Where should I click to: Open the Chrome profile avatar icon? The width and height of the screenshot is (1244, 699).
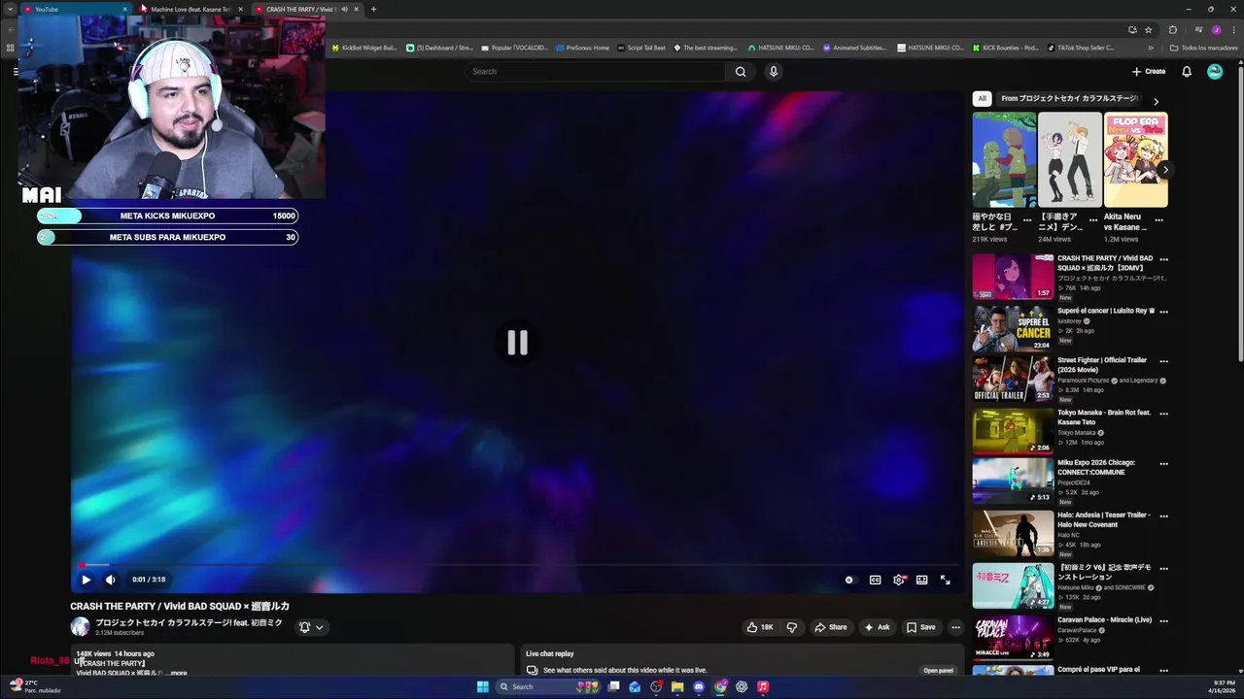tap(1216, 30)
